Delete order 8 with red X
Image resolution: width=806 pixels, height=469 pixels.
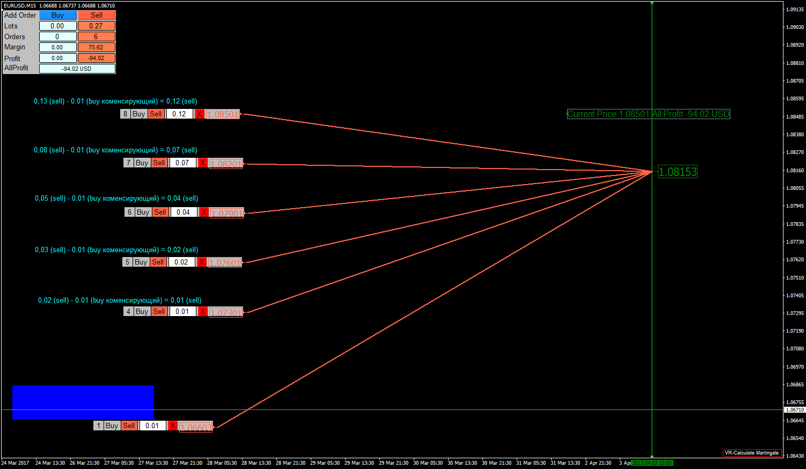[200, 114]
